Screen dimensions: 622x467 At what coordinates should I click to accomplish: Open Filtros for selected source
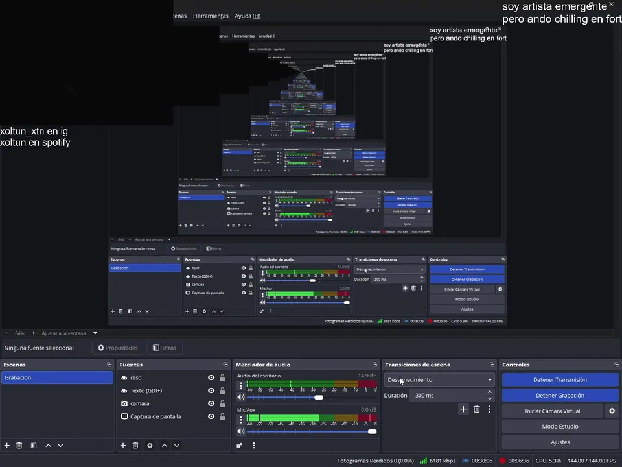click(164, 348)
